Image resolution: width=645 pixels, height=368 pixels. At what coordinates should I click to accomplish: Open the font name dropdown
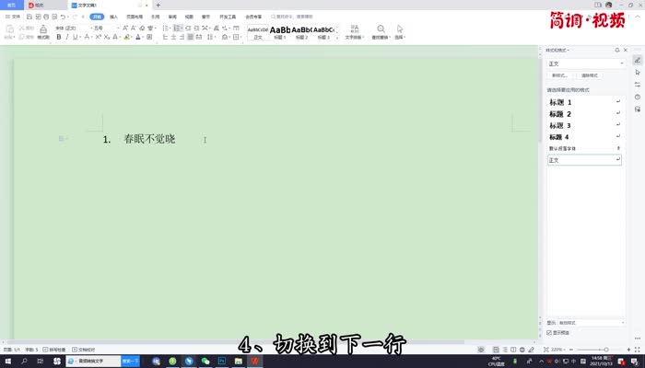pos(91,28)
